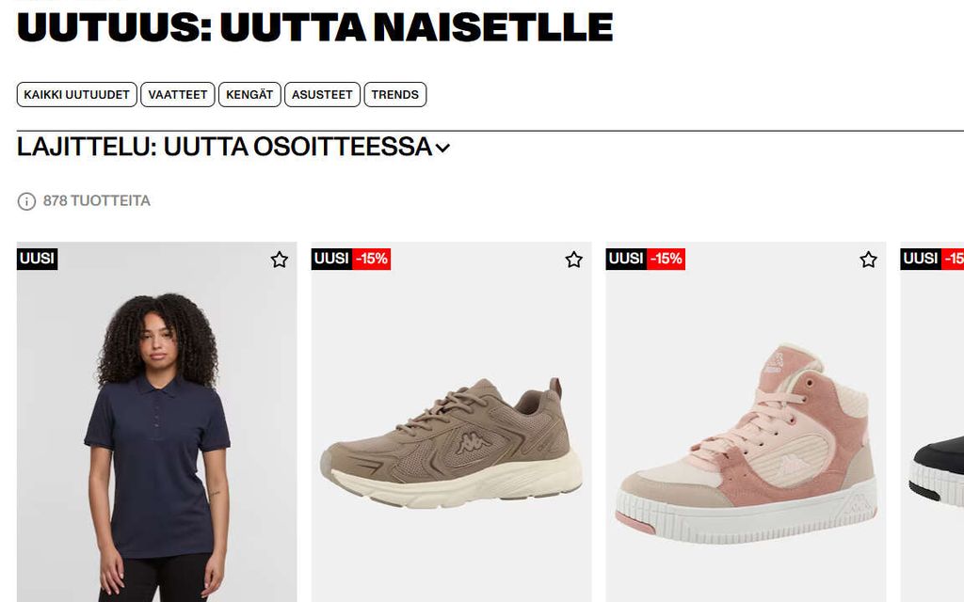This screenshot has height=602, width=964.
Task: Click the info icon beside 878 tuotteita
Action: 26,201
